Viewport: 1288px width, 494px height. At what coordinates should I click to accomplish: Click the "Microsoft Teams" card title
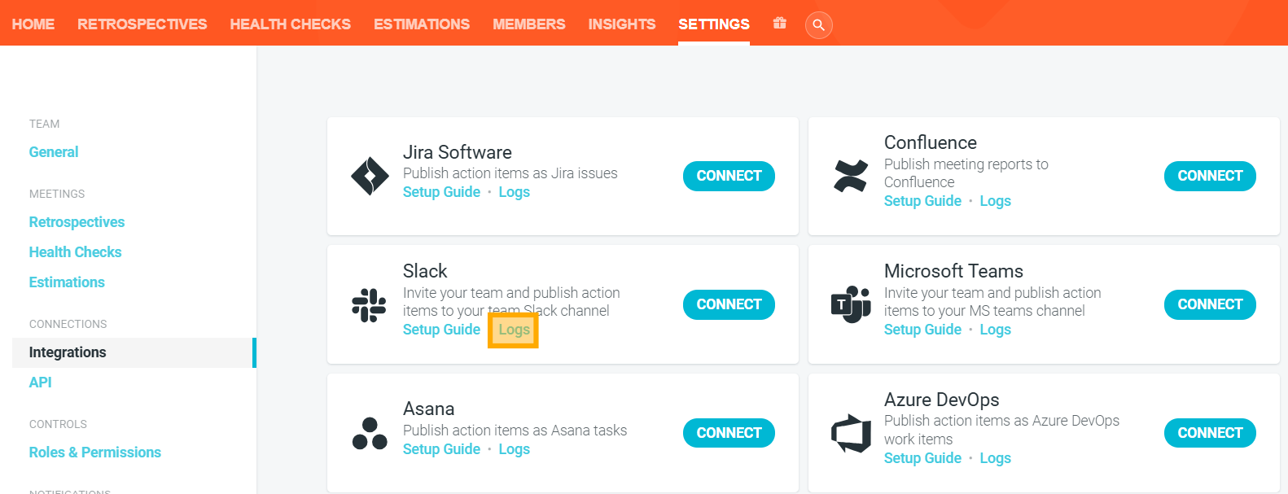pyautogui.click(x=953, y=271)
